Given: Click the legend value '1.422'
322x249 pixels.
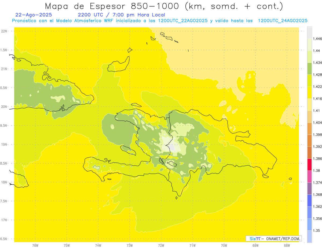Looking at the screenshot, I should click(x=317, y=87).
